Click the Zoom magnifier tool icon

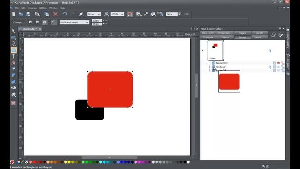[x=106, y=14]
